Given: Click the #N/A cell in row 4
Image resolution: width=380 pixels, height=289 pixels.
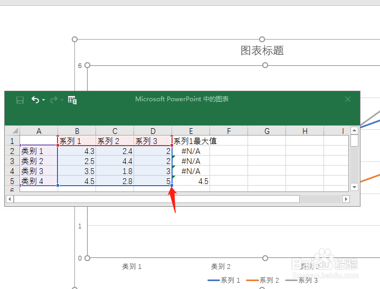Looking at the screenshot, I should 191,171.
